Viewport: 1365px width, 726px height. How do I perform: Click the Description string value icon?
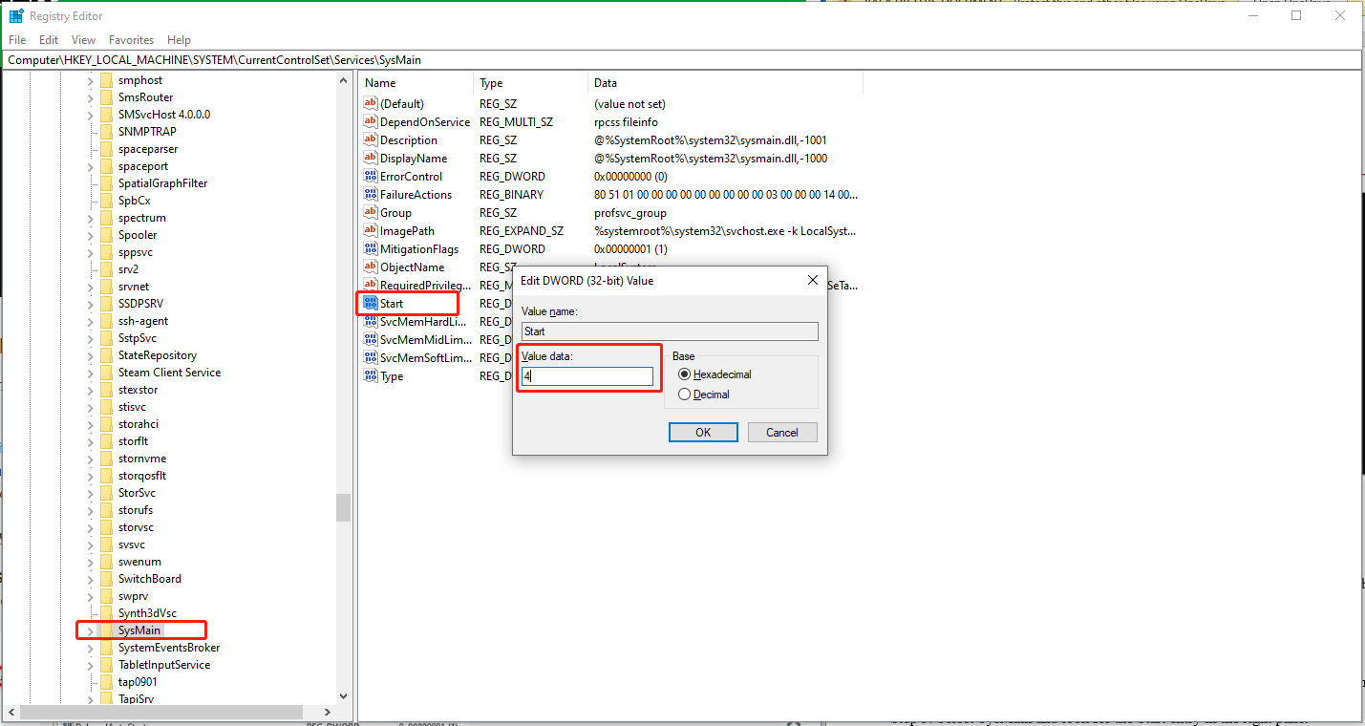tap(372, 139)
